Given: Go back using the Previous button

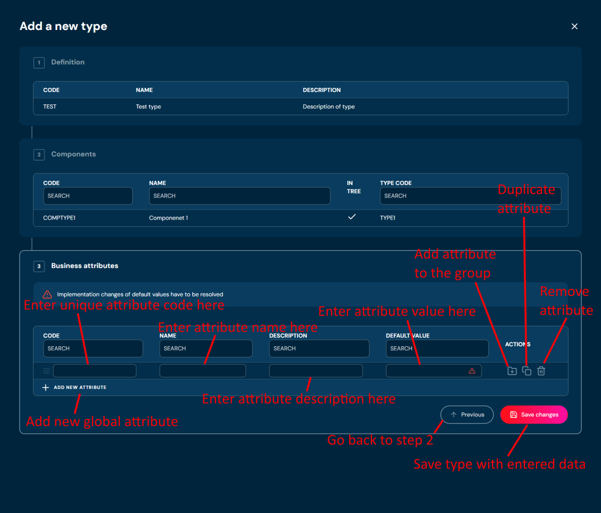Looking at the screenshot, I should [x=467, y=414].
